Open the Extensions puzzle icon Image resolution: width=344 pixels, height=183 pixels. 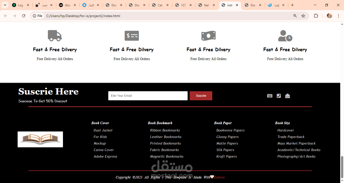(316, 16)
